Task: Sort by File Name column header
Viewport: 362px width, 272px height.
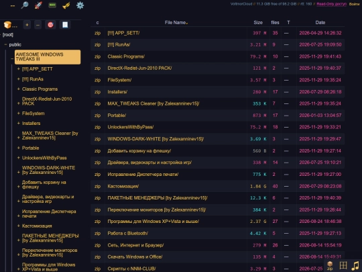Action: 176,23
